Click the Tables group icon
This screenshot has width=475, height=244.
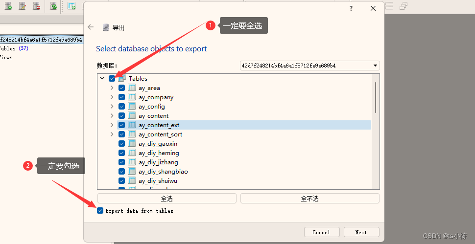point(122,79)
